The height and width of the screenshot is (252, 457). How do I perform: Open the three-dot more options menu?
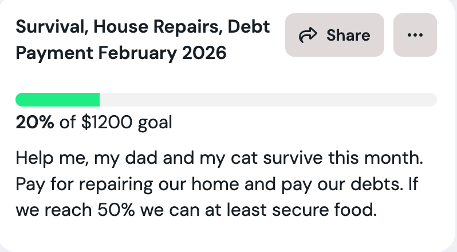pyautogui.click(x=415, y=35)
